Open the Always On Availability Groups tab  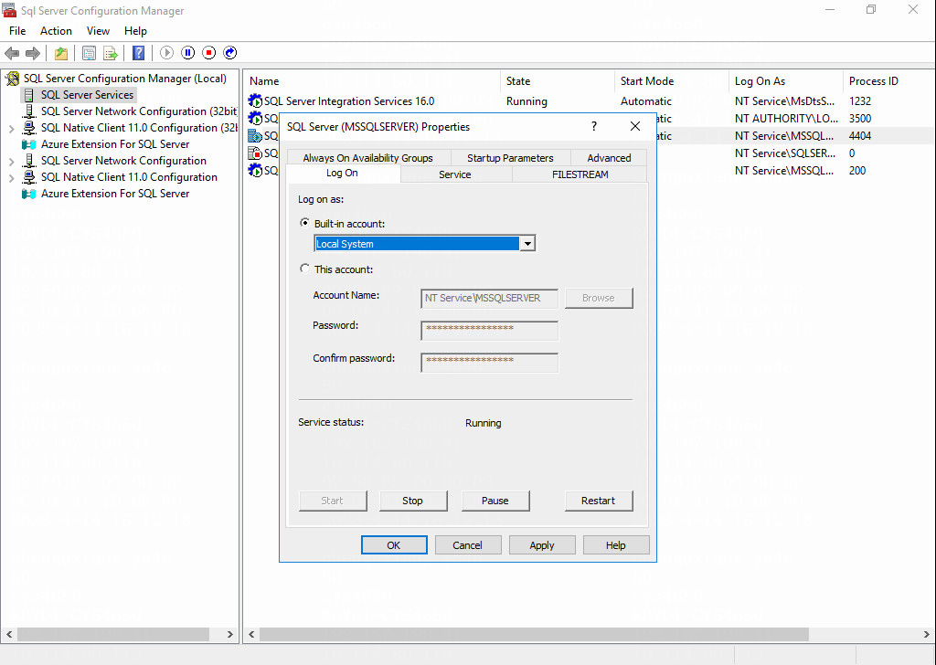tap(367, 157)
